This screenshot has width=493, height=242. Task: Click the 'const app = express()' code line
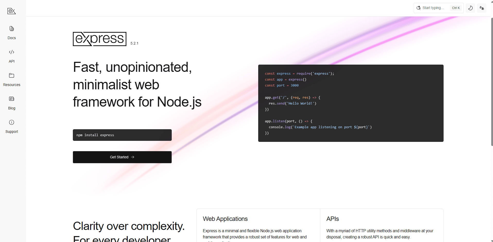point(286,80)
